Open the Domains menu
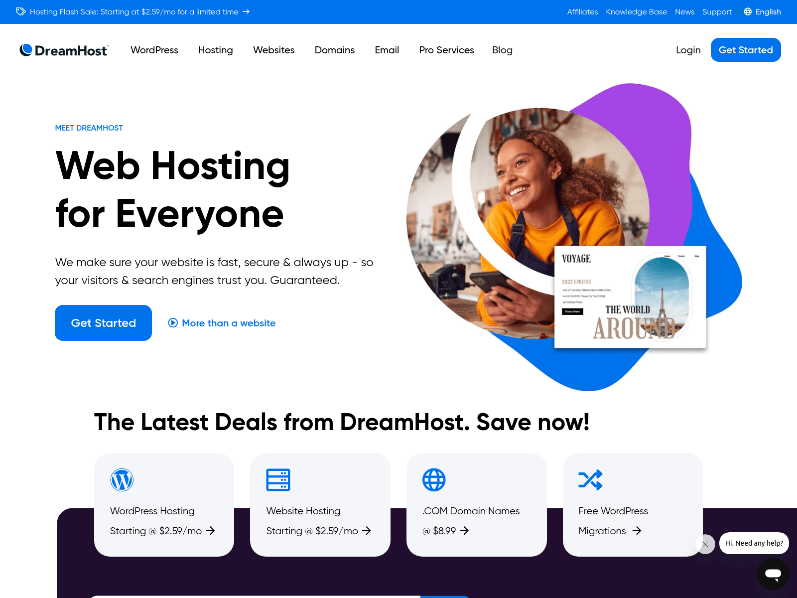797x598 pixels. click(335, 50)
